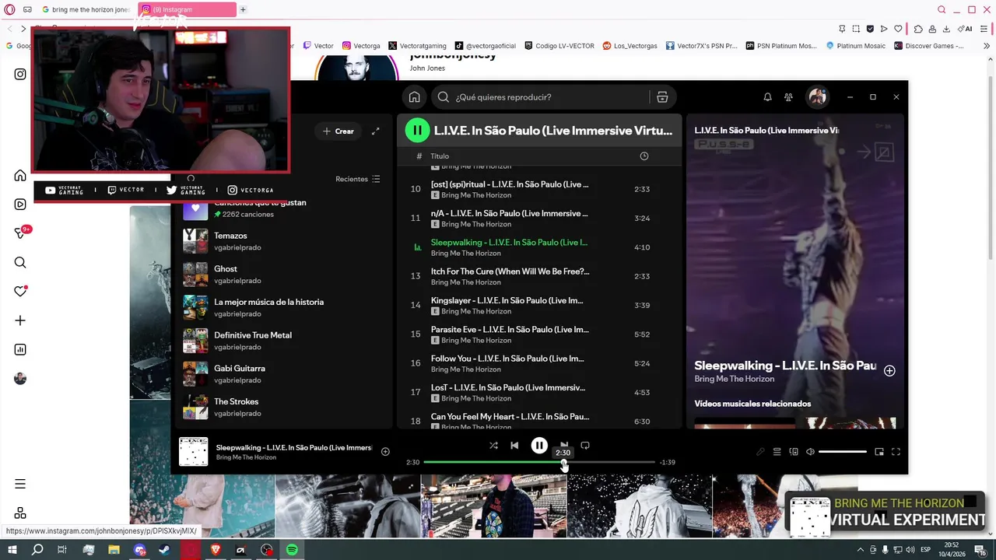Open Steam from the taskbar
996x560 pixels.
[x=165, y=550]
